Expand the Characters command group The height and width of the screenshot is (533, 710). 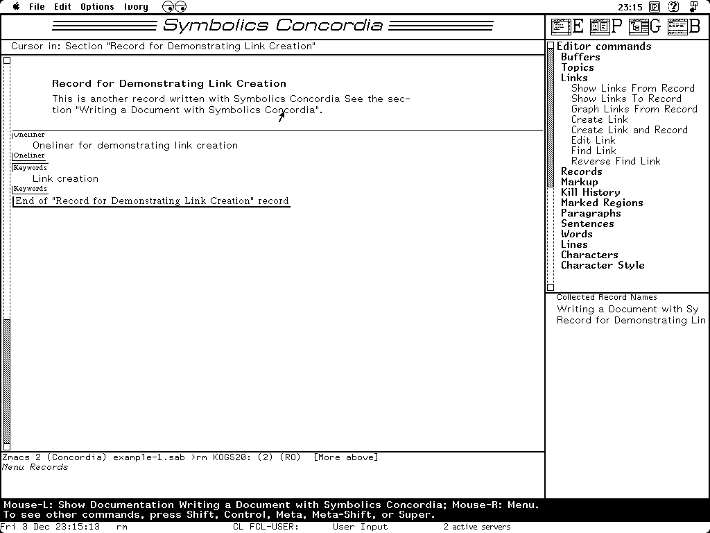click(589, 255)
